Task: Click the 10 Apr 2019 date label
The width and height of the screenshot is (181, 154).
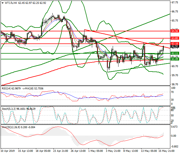Action: (8, 151)
